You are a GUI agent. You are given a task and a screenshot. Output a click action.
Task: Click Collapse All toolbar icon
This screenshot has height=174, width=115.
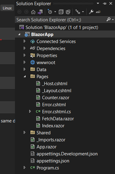[61, 12]
